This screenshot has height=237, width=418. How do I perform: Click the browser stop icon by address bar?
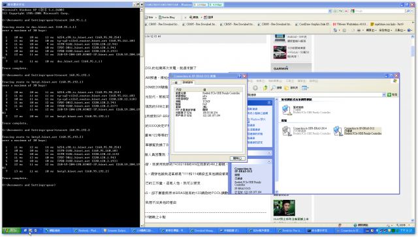[x=346, y=11]
